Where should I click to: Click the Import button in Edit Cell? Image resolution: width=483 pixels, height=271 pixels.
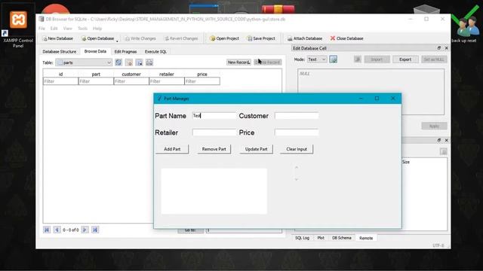coord(377,59)
